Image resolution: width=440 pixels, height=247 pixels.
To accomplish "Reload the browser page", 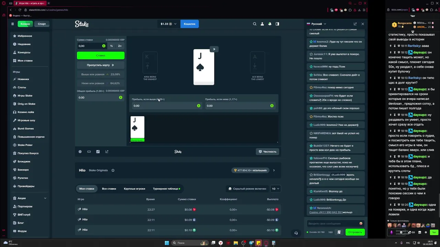I will click(20, 10).
